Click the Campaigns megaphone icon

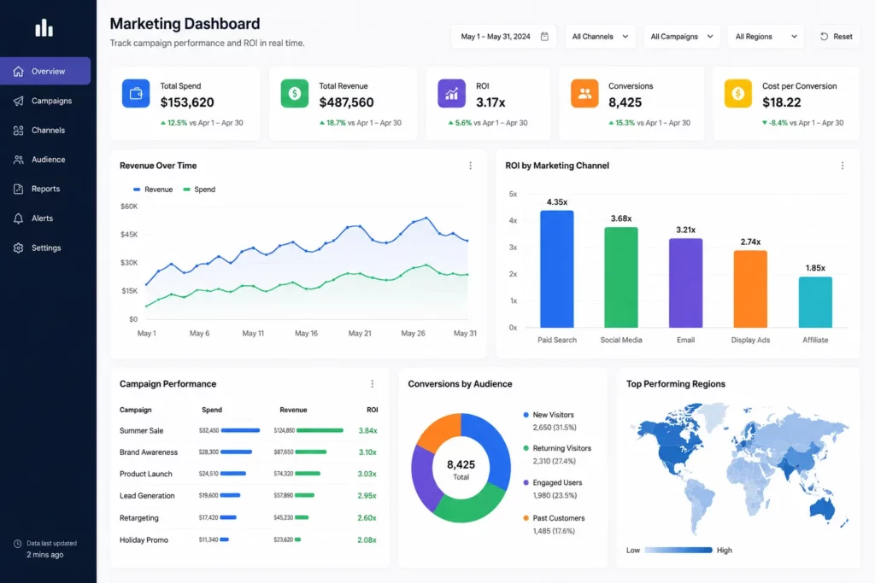coord(19,101)
